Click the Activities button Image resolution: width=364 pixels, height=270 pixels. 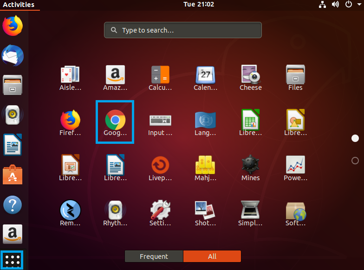tap(19, 5)
